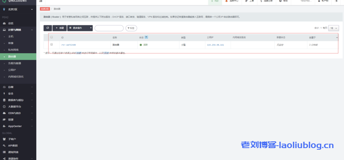
Task: Click the search input field in toolbar
Action: 109,28
